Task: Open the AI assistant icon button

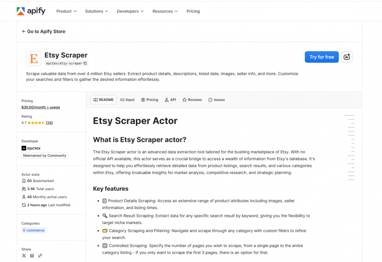Action: pos(347,57)
